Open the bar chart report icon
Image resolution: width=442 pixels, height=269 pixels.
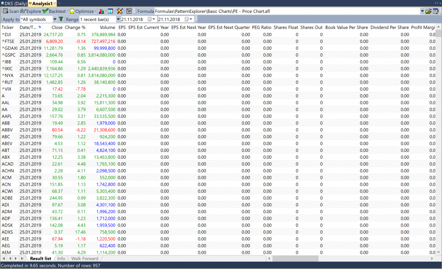pos(102,11)
